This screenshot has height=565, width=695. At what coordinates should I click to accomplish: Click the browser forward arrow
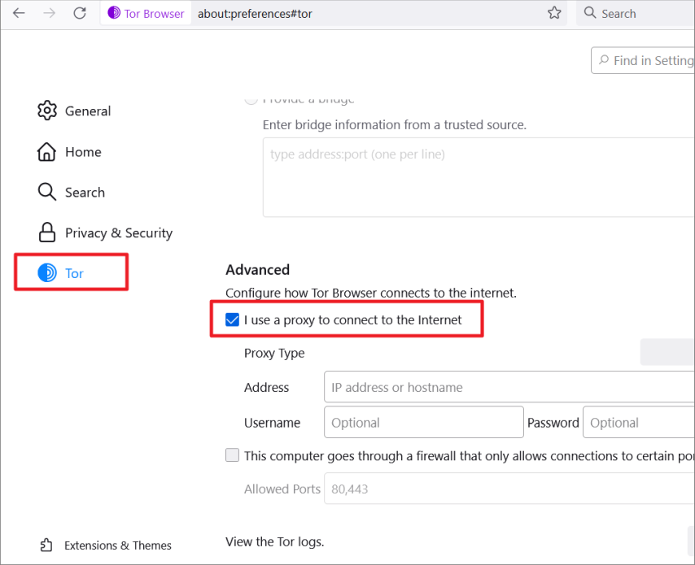click(49, 13)
